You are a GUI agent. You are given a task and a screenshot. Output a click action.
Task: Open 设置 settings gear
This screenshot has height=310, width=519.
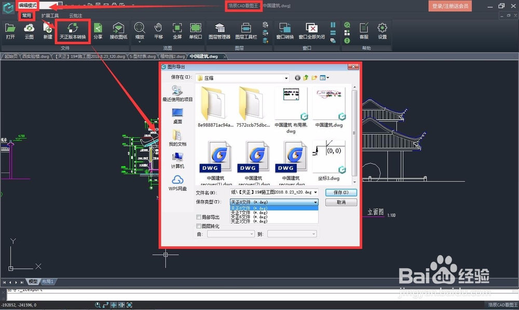[383, 32]
